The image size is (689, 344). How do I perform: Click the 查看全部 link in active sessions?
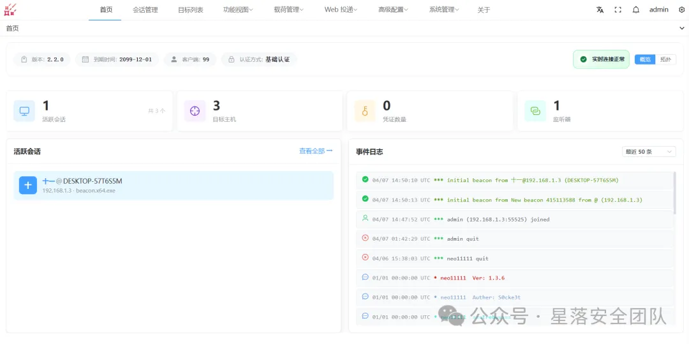tap(316, 151)
